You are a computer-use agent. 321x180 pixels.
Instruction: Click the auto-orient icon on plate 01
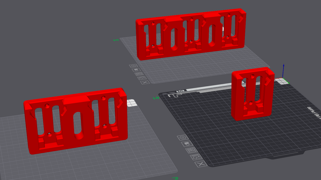pos(196,157)
